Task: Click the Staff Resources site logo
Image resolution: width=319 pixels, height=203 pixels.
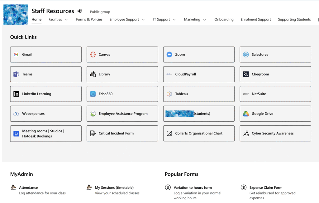Action: pos(16,14)
